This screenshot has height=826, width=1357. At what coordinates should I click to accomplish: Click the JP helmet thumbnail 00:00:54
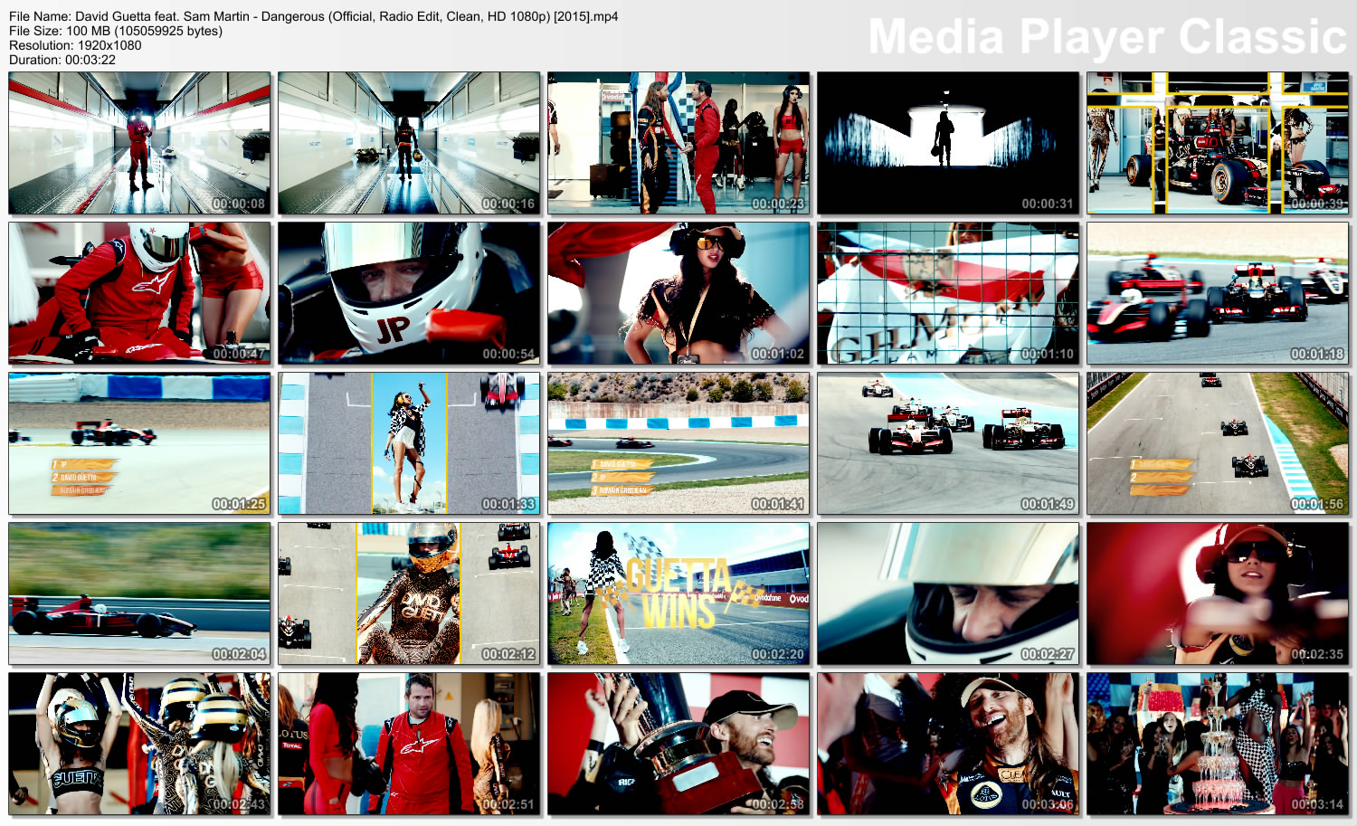(409, 293)
